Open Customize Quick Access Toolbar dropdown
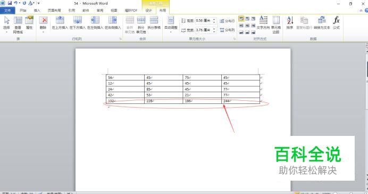Image resolution: width=368 pixels, height=194 pixels. pos(38,3)
